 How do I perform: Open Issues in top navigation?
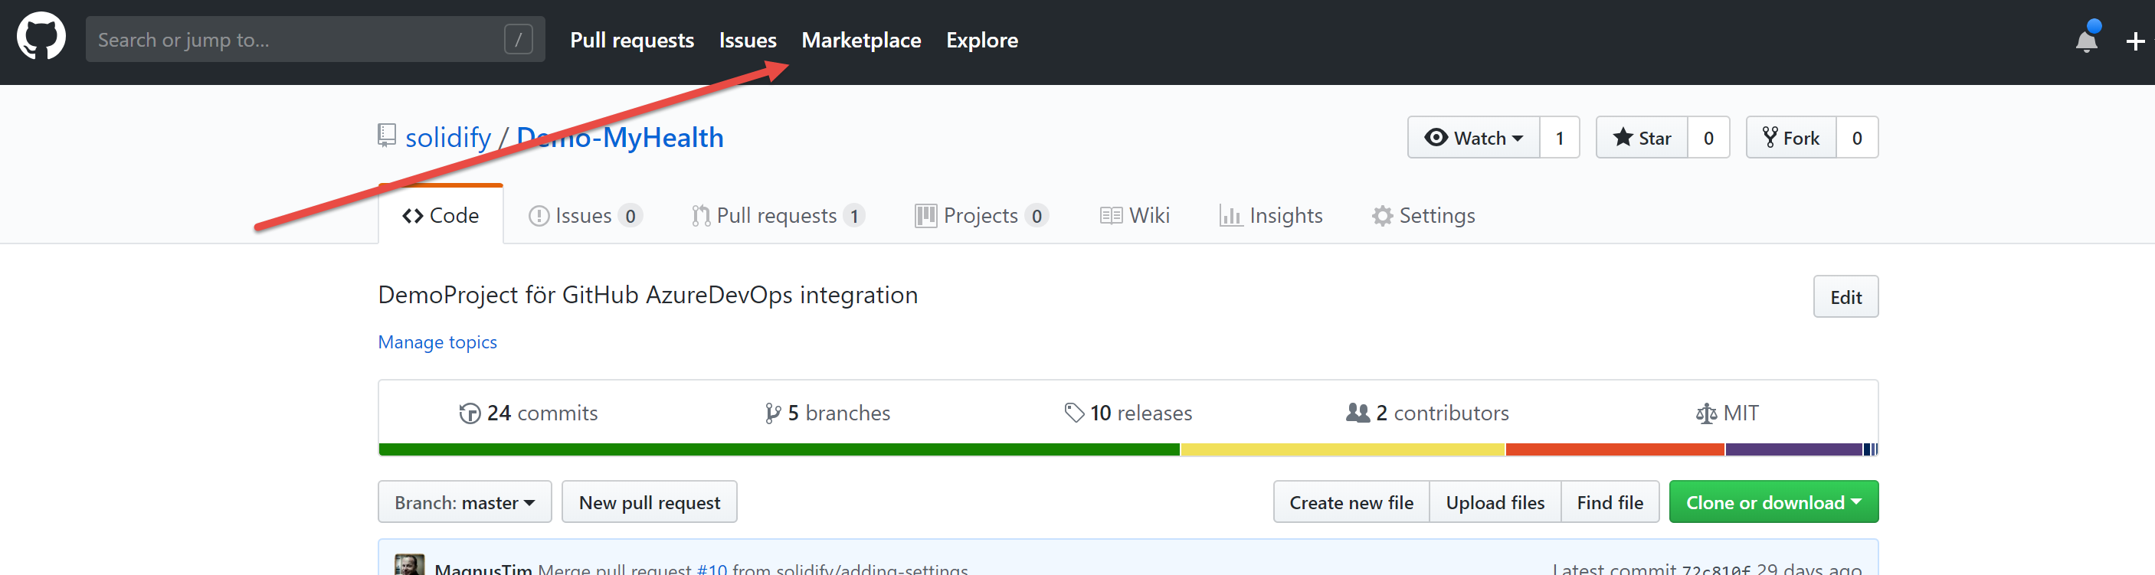[x=747, y=40]
